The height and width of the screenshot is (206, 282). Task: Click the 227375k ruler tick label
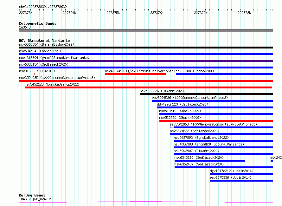pos(113,13)
